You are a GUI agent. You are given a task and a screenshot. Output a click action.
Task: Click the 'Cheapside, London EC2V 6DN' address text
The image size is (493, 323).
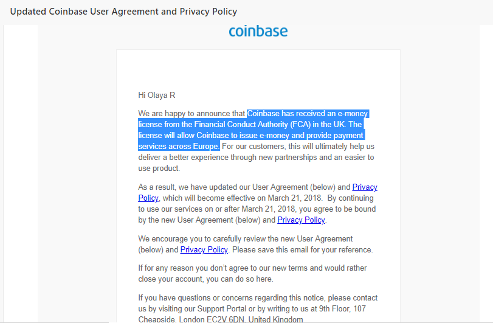click(x=191, y=319)
